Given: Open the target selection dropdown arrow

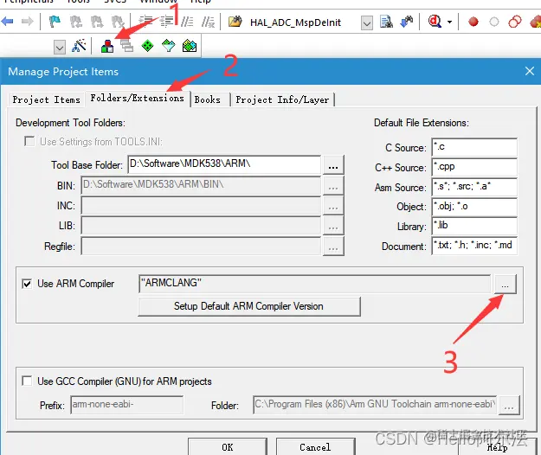Looking at the screenshot, I should point(60,47).
